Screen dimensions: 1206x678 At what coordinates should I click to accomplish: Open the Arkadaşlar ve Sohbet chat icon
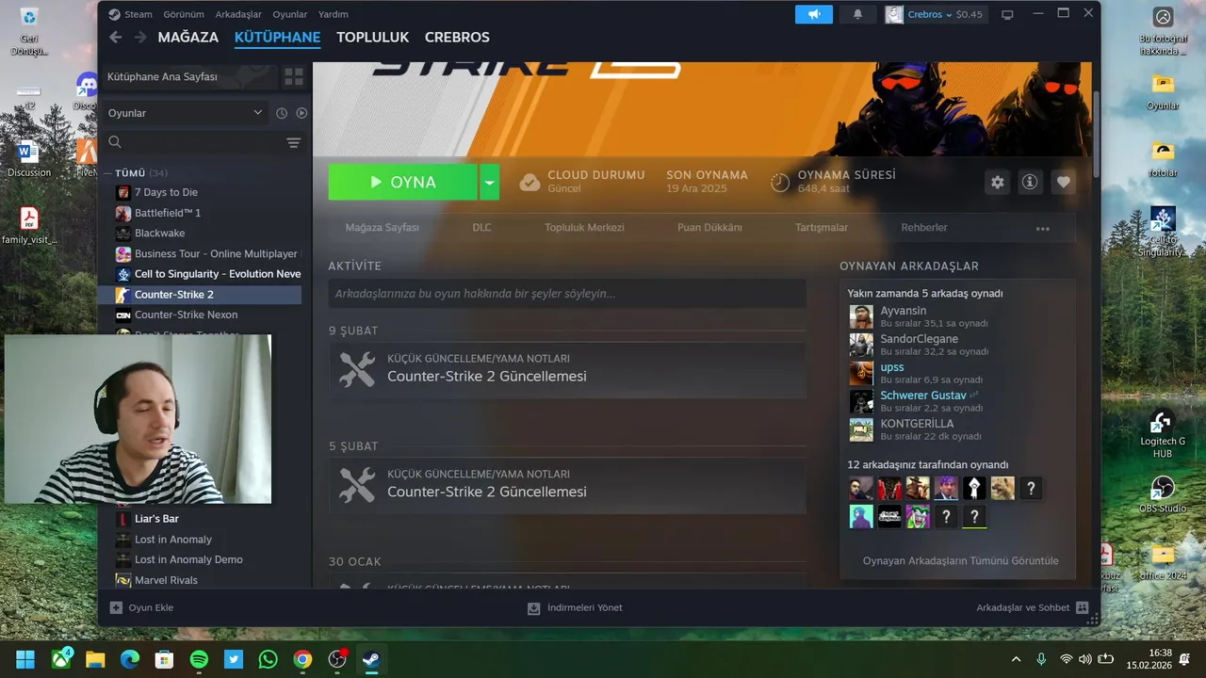click(x=1082, y=607)
